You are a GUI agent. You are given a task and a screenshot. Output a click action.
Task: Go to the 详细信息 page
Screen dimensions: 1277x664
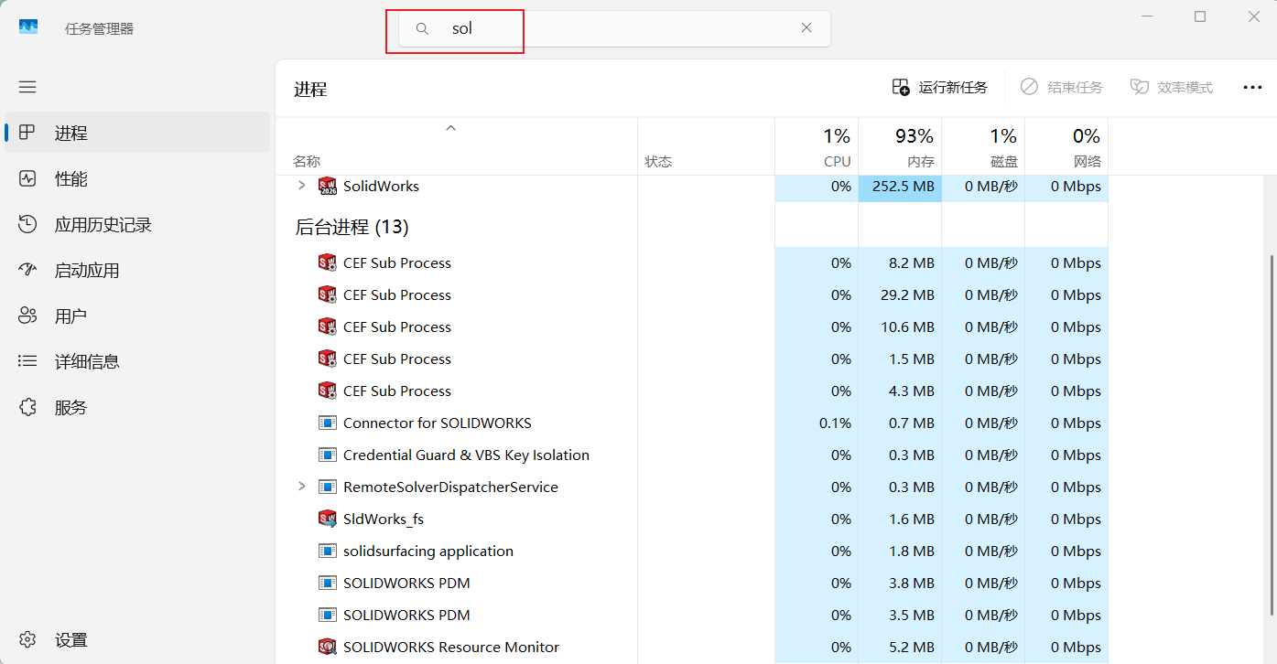[137, 361]
